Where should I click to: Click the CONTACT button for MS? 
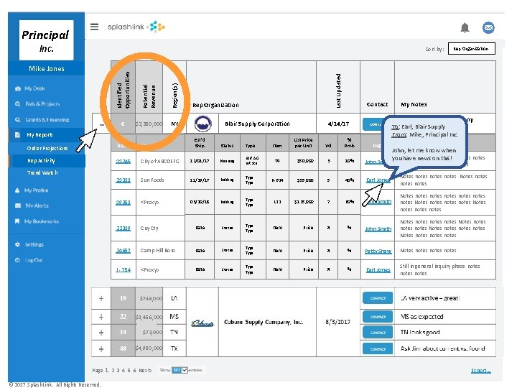click(378, 317)
